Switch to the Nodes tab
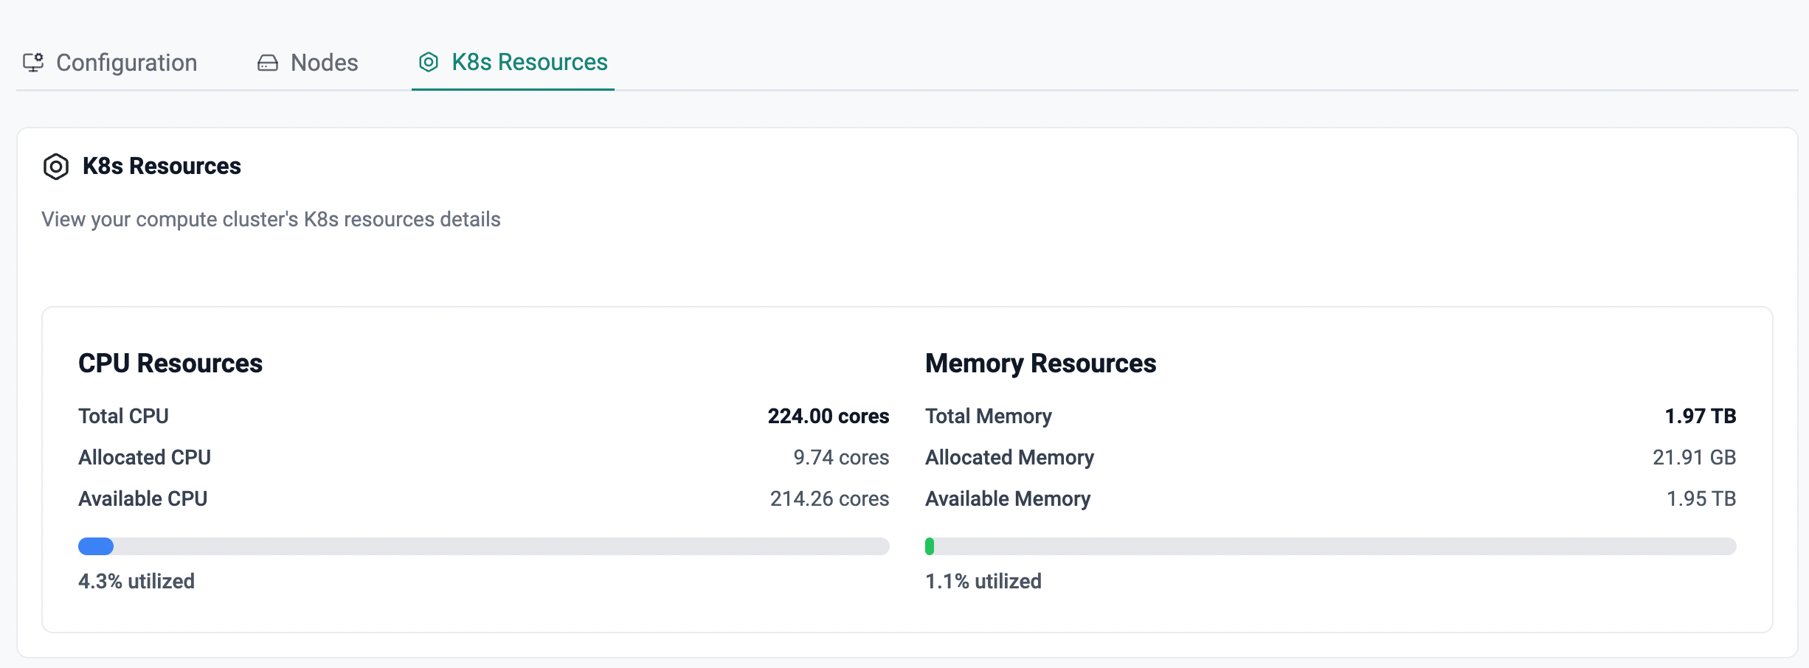This screenshot has width=1809, height=668. [x=324, y=63]
